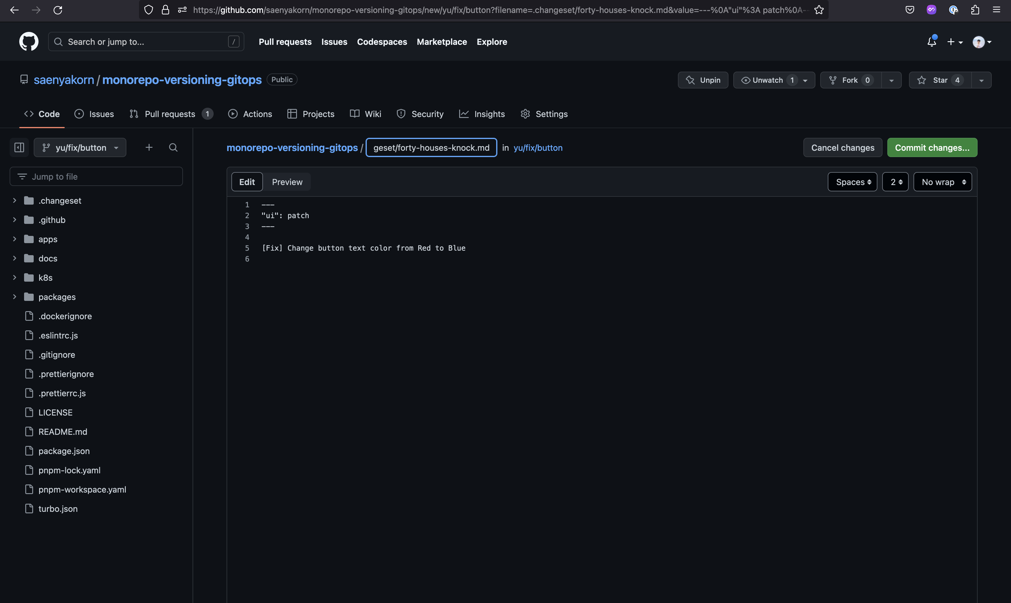Click the GitHub Octocat home logo

click(29, 42)
